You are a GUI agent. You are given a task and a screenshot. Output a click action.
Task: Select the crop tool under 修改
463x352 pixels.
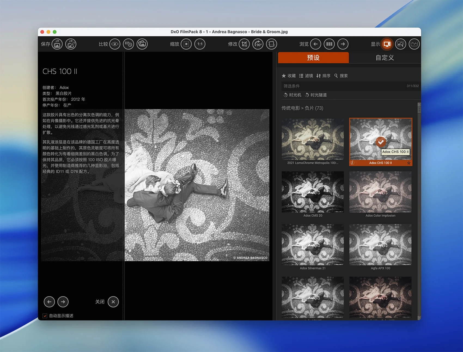[244, 44]
